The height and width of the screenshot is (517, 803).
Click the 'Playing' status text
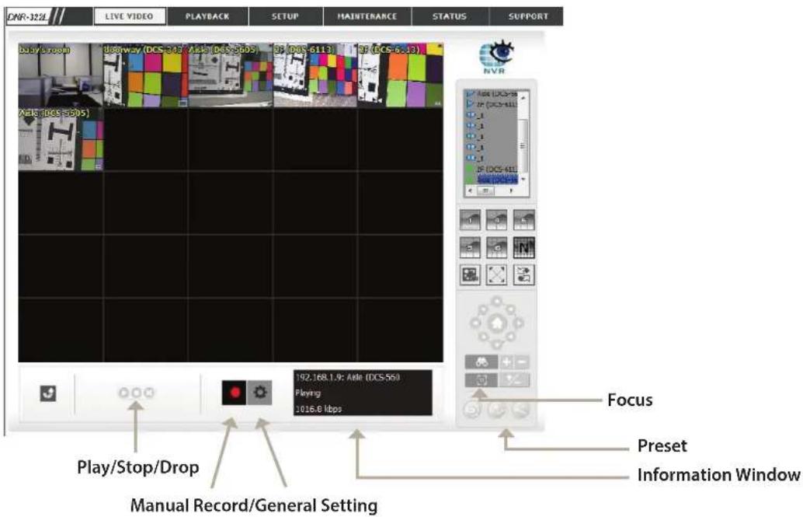[x=308, y=393]
